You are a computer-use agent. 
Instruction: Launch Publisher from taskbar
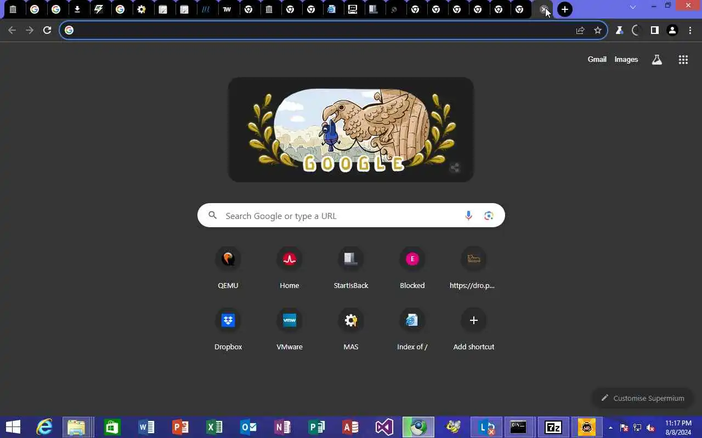(316, 427)
